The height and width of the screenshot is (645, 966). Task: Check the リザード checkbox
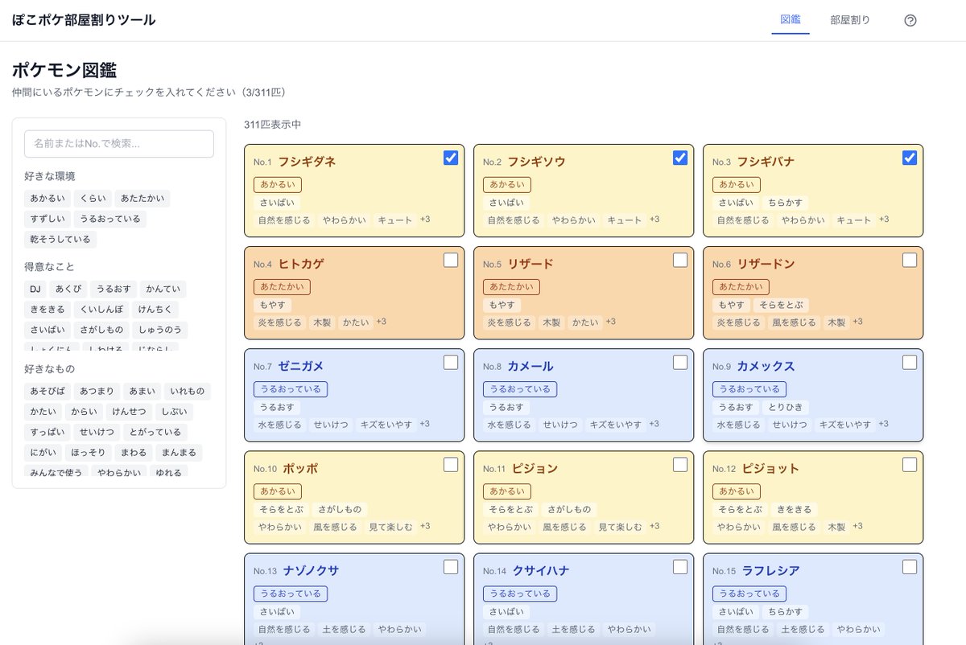[x=680, y=260]
